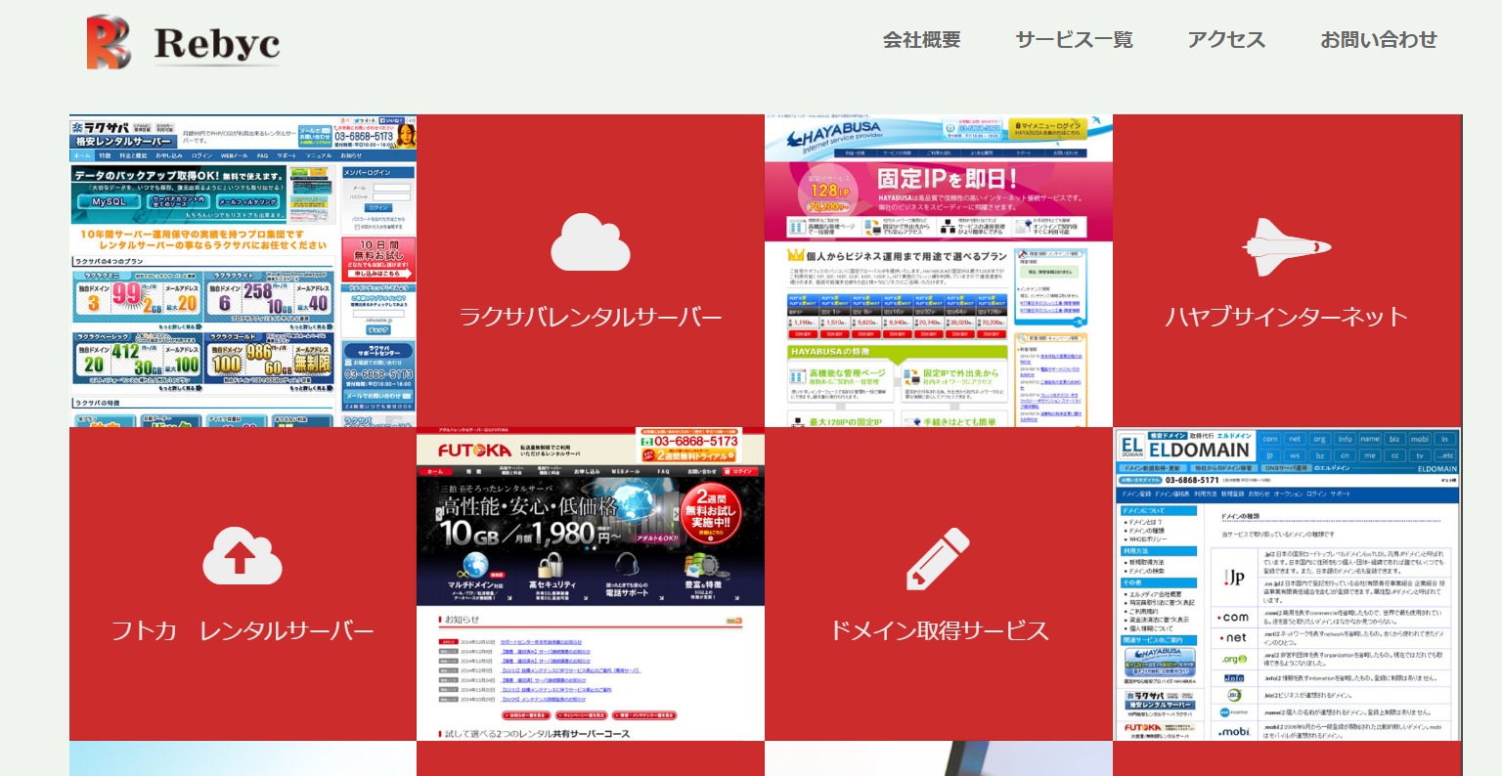The image size is (1502, 776).
Task: Open the お問い合わせ page
Action: point(1379,40)
